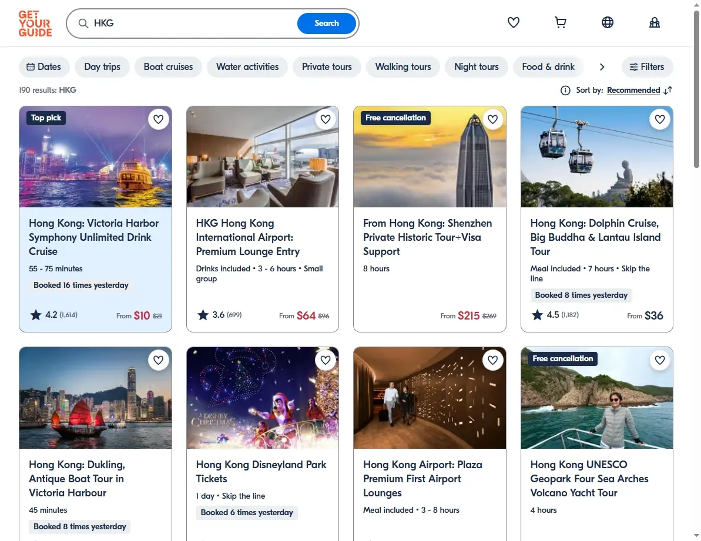
Task: Favorite the Disneyland Park Tickets card
Action: 326,360
